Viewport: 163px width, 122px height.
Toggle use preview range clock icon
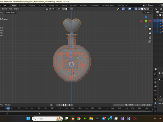click(126, 105)
